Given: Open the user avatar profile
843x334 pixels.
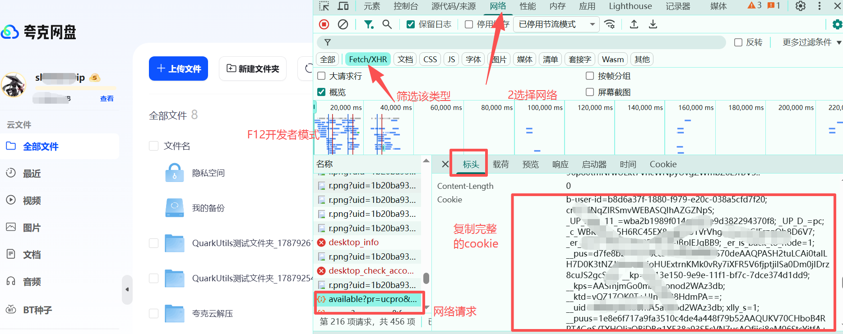Looking at the screenshot, I should 14,84.
